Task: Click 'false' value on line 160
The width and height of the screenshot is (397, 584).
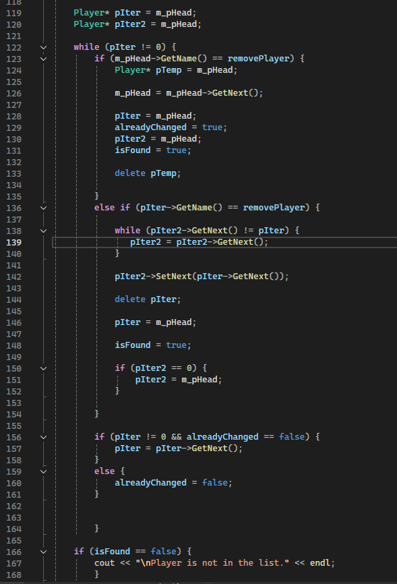Action: (214, 483)
